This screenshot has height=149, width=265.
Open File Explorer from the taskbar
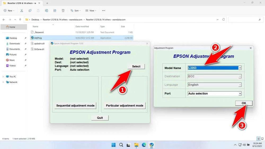click(136, 145)
